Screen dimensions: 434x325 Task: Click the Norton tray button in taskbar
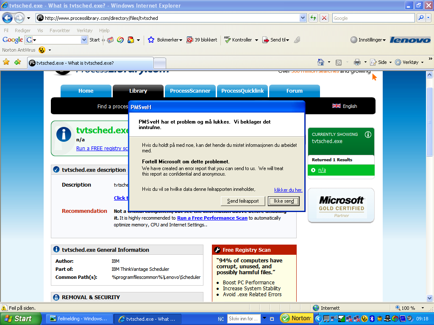(x=297, y=318)
